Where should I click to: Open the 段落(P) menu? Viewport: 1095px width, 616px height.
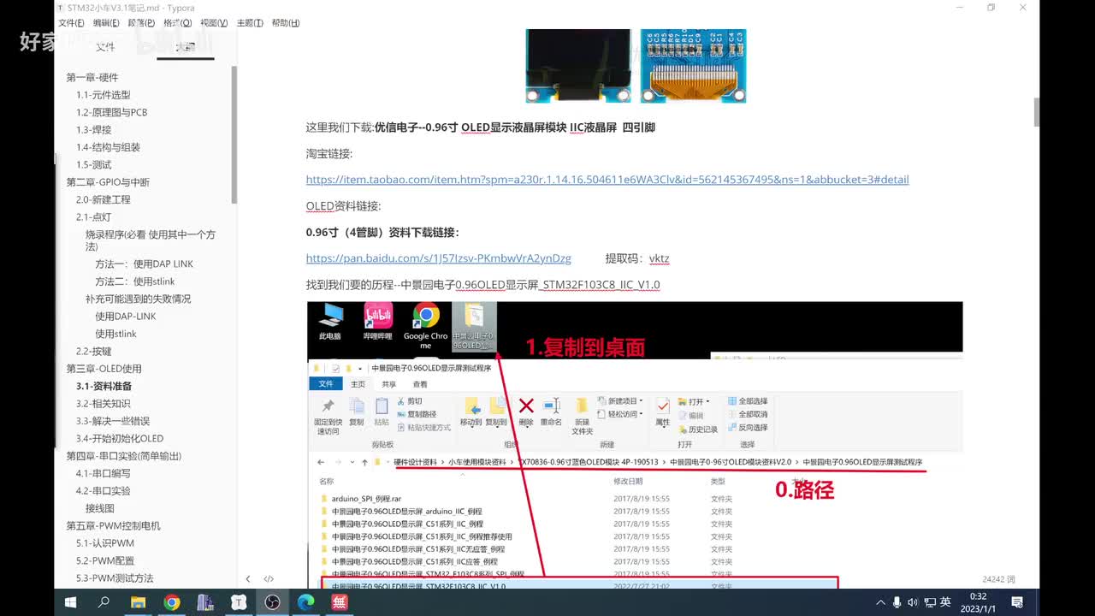coord(141,23)
